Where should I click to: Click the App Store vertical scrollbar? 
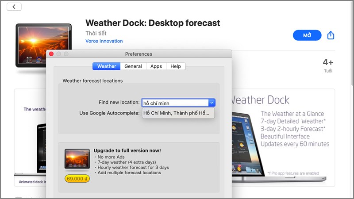pyautogui.click(x=352, y=43)
